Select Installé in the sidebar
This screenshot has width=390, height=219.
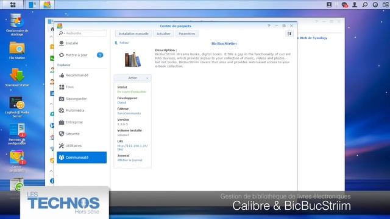[82, 43]
